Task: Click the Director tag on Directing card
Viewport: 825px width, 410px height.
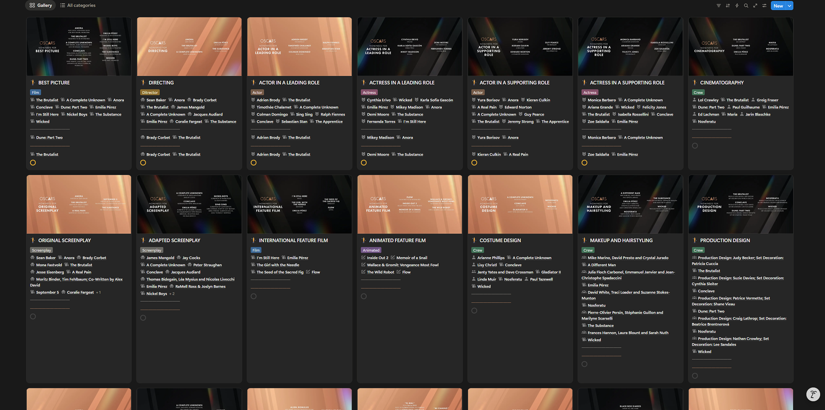Action: pos(150,92)
